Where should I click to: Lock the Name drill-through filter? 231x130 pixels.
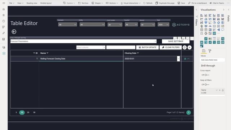(223, 90)
